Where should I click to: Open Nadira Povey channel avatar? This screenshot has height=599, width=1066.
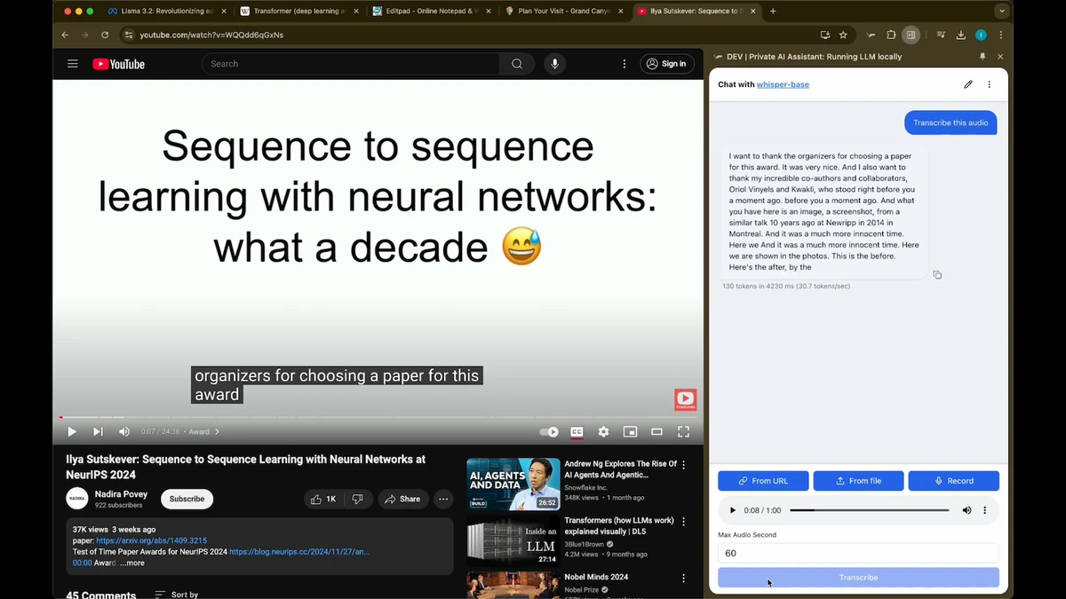[77, 499]
